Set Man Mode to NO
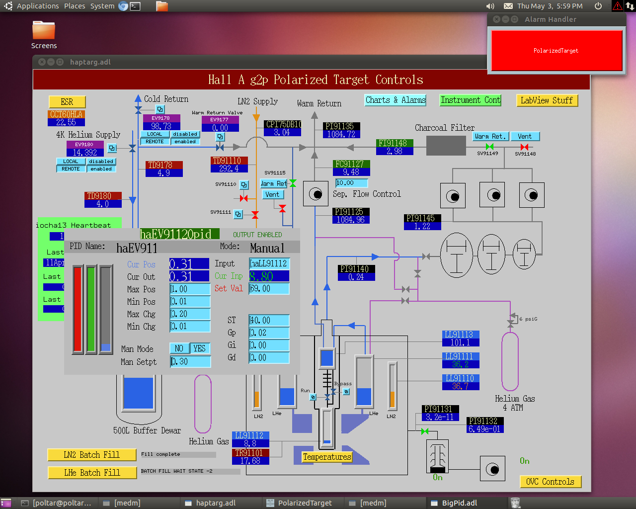Viewport: 636px width, 509px height. point(179,348)
